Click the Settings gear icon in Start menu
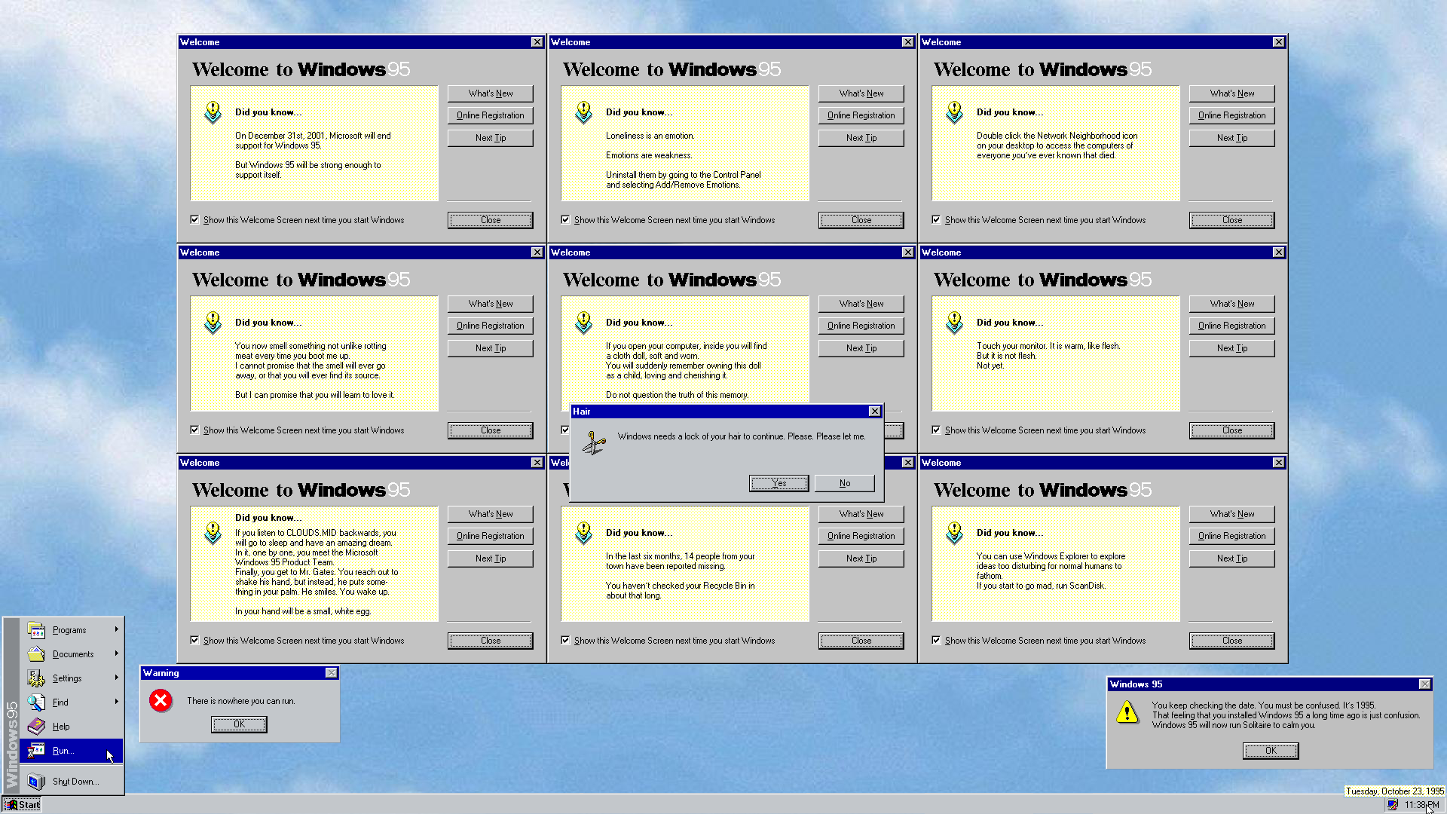The height and width of the screenshot is (814, 1447). (36, 678)
